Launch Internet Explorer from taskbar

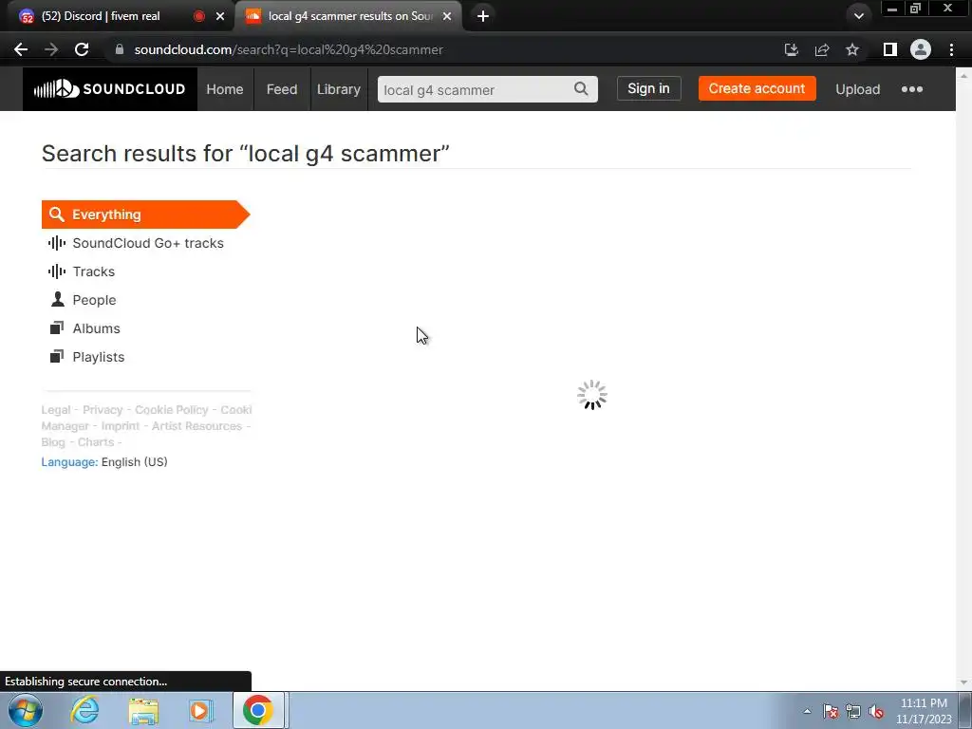coord(84,710)
